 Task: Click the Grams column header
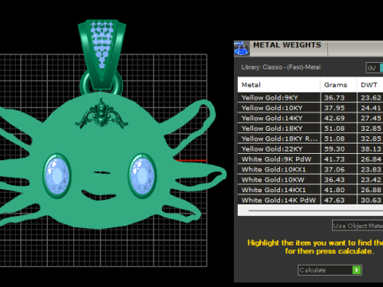tap(338, 85)
